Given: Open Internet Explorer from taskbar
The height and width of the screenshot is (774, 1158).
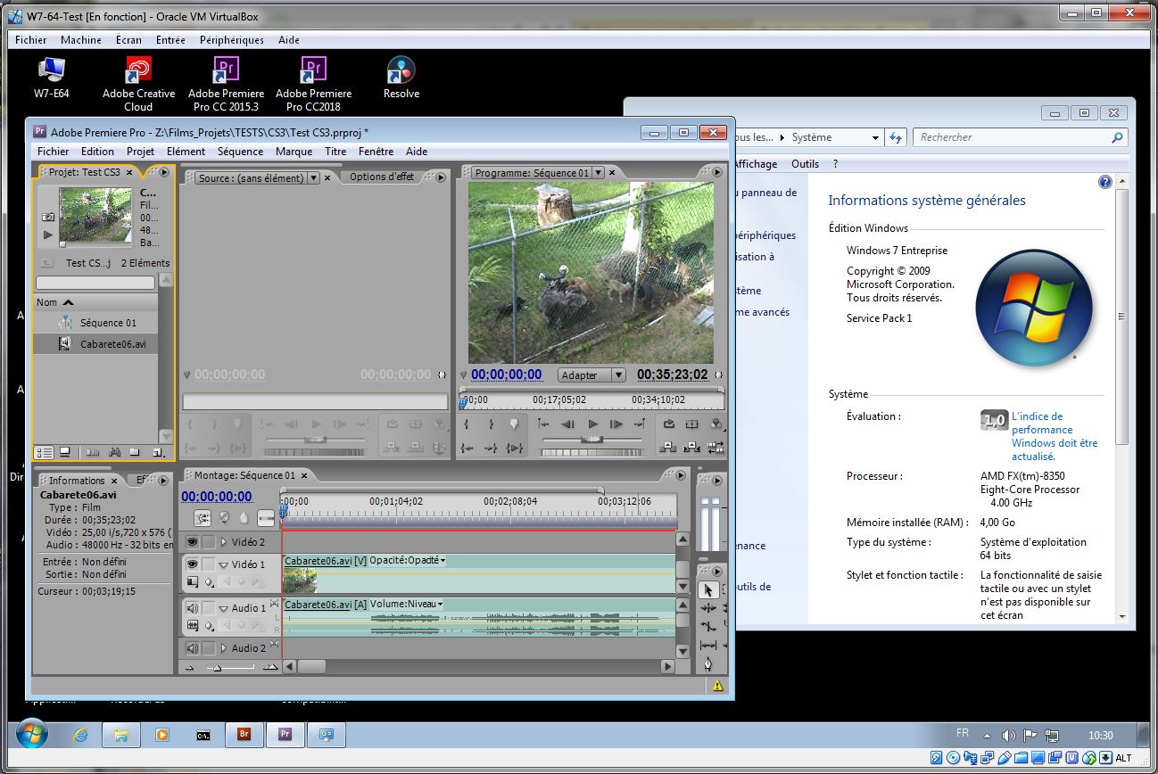Looking at the screenshot, I should pos(81,735).
